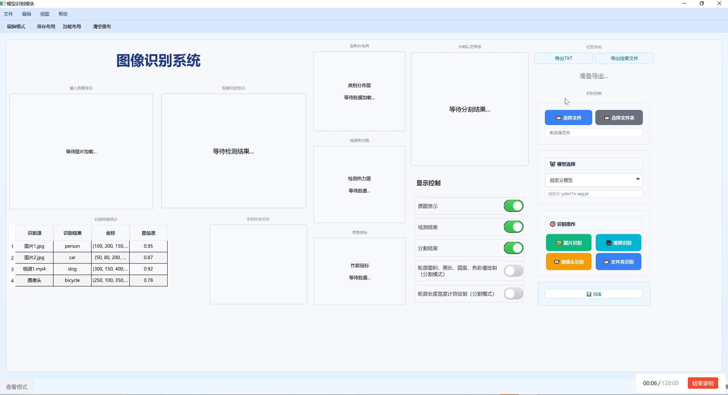Open the 文件 menu
The height and width of the screenshot is (395, 728).
8,14
